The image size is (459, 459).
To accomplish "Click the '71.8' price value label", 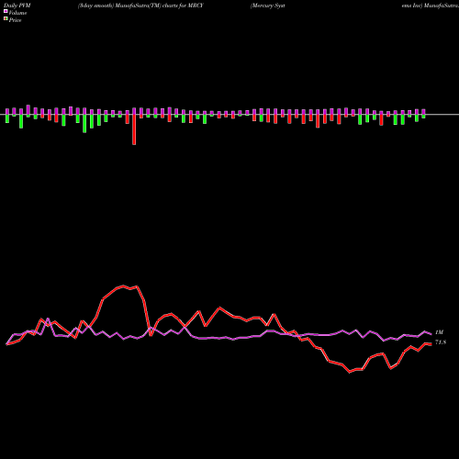I will [441, 342].
